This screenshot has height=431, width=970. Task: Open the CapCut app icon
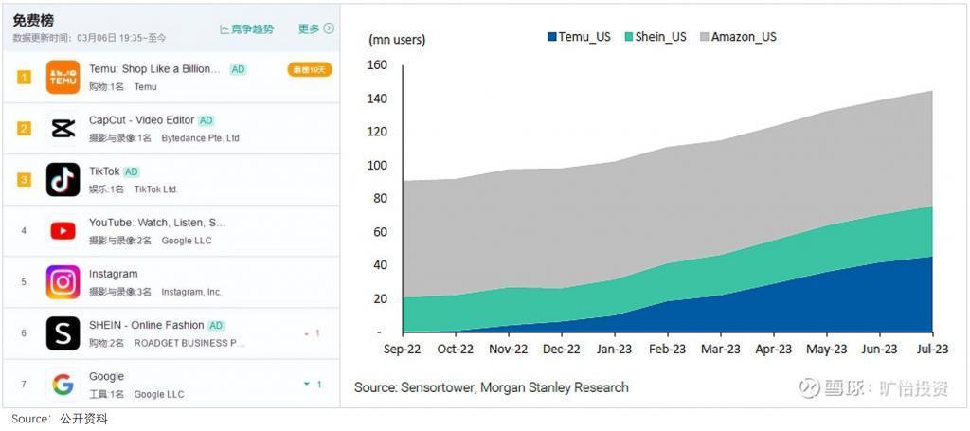tap(63, 128)
